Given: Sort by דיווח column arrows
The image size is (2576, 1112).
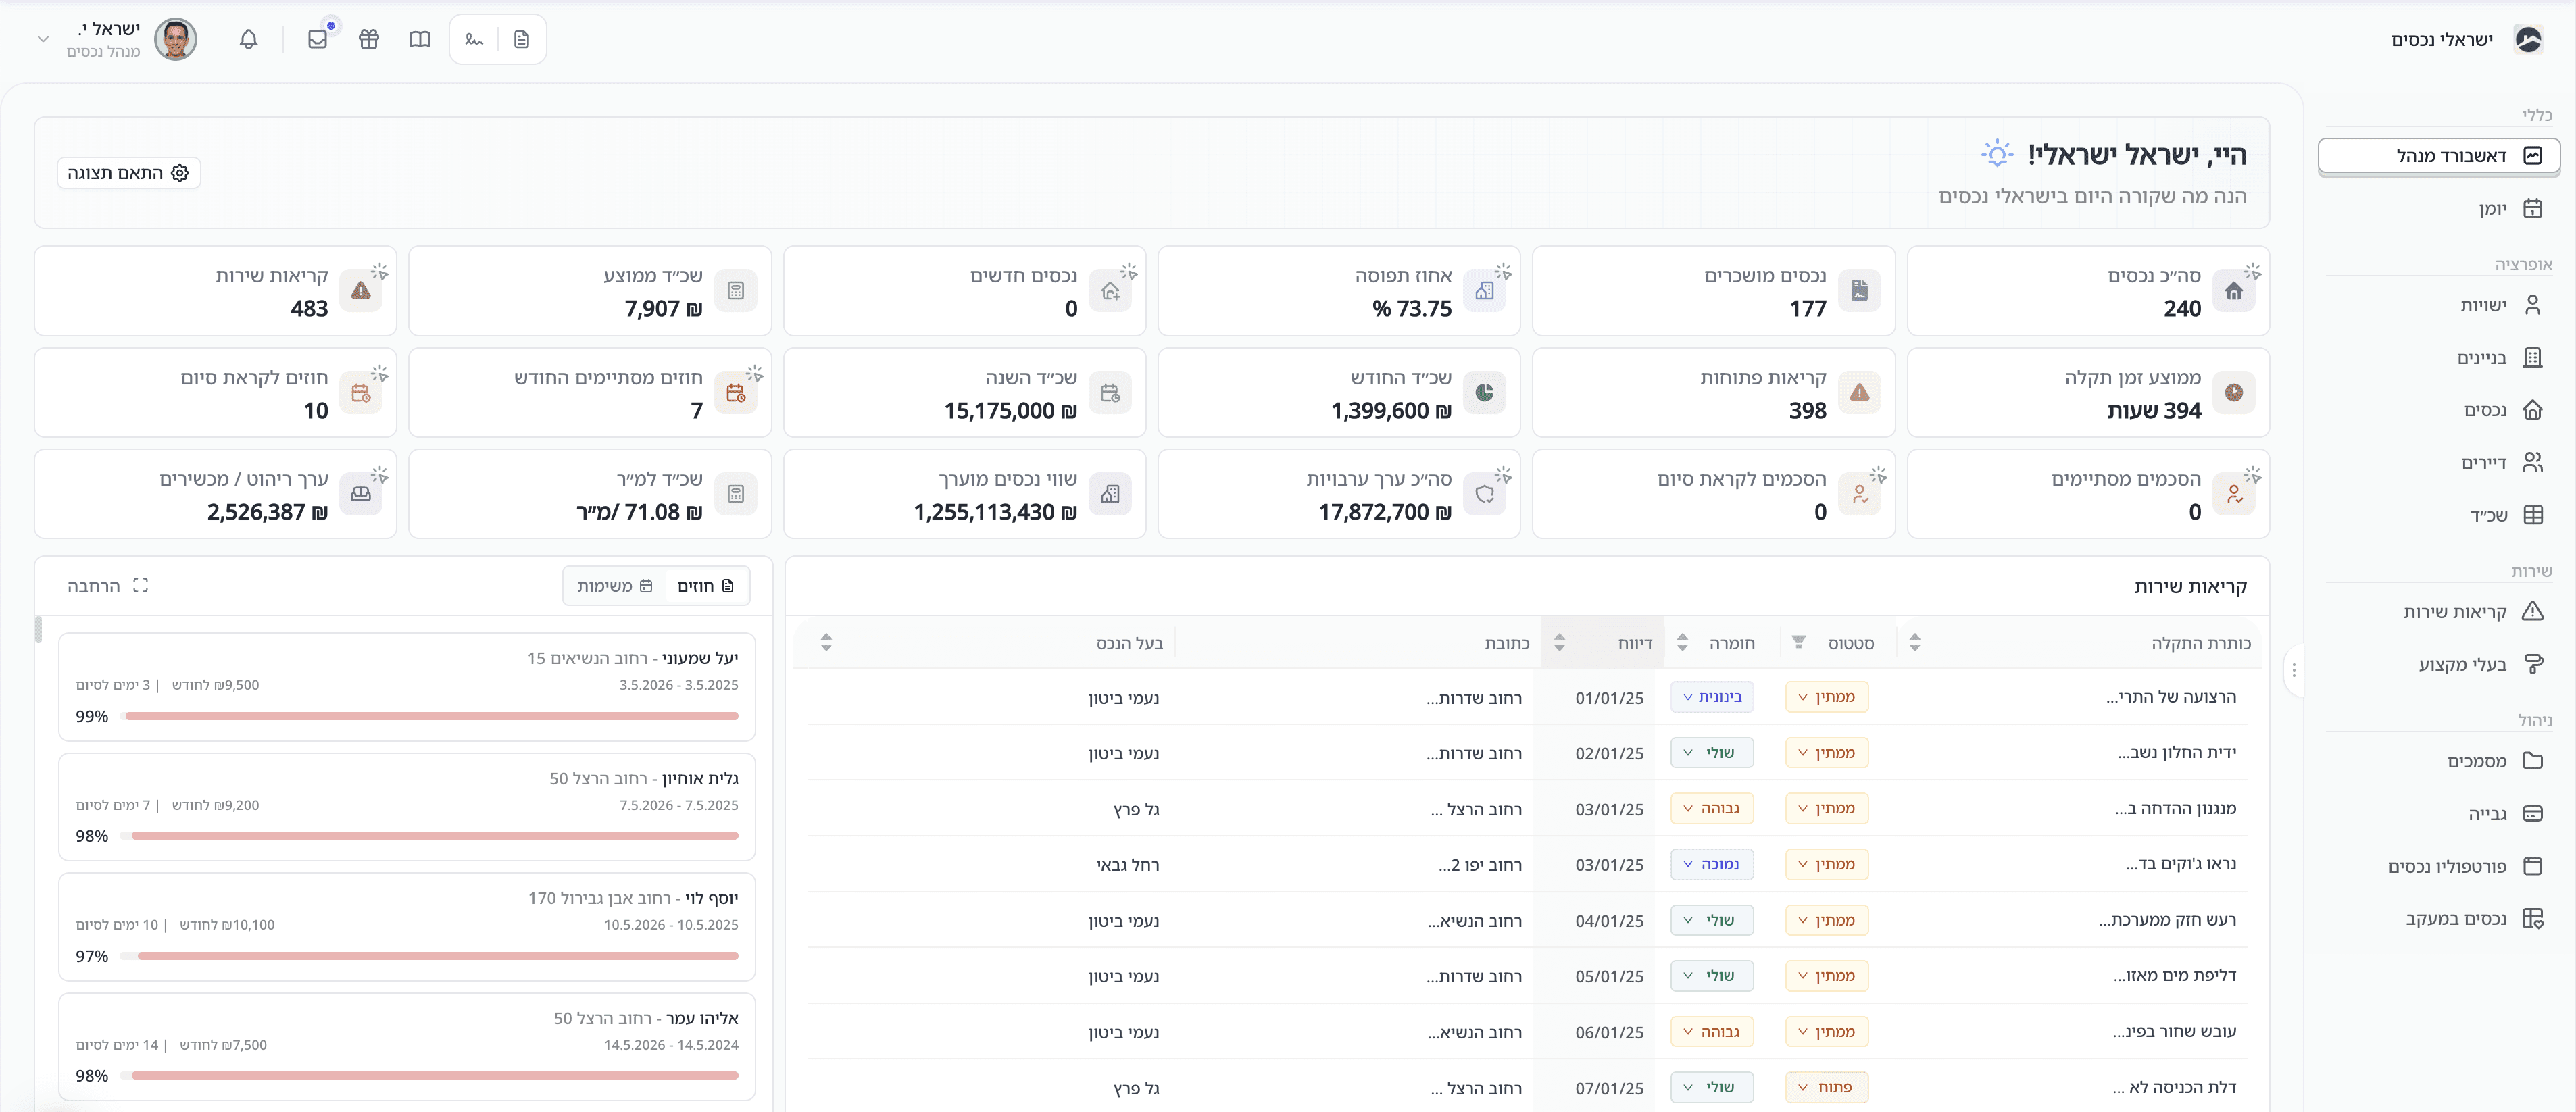Looking at the screenshot, I should (x=1560, y=642).
